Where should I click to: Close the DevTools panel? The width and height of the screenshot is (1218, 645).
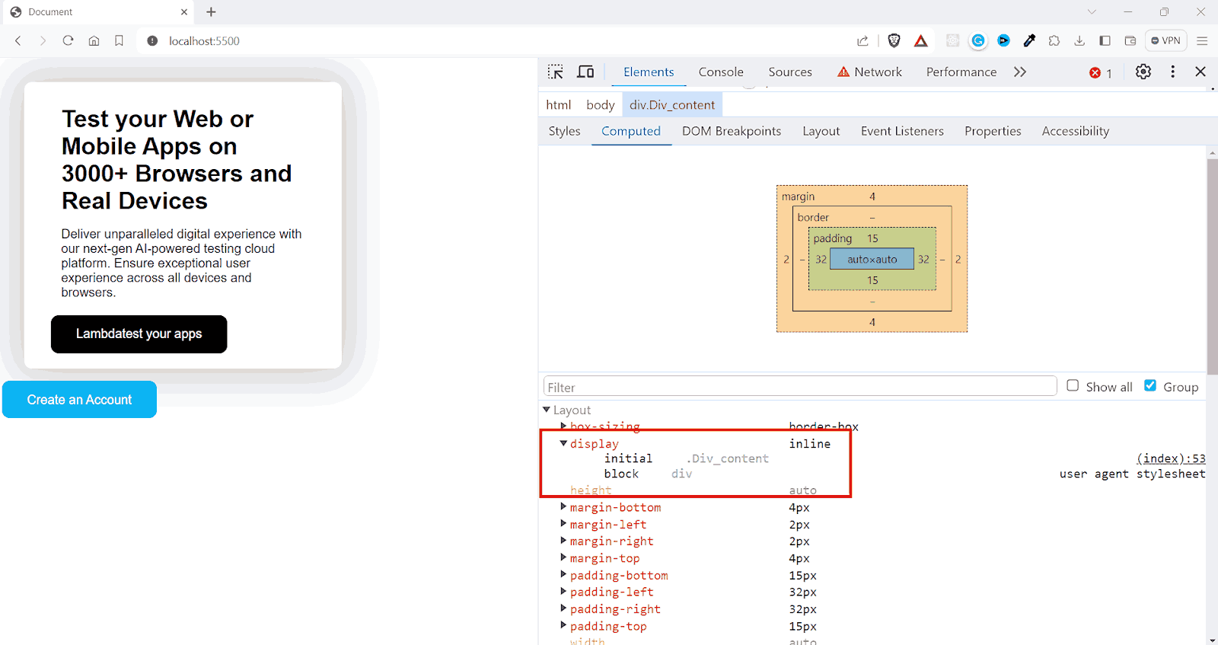click(x=1200, y=72)
